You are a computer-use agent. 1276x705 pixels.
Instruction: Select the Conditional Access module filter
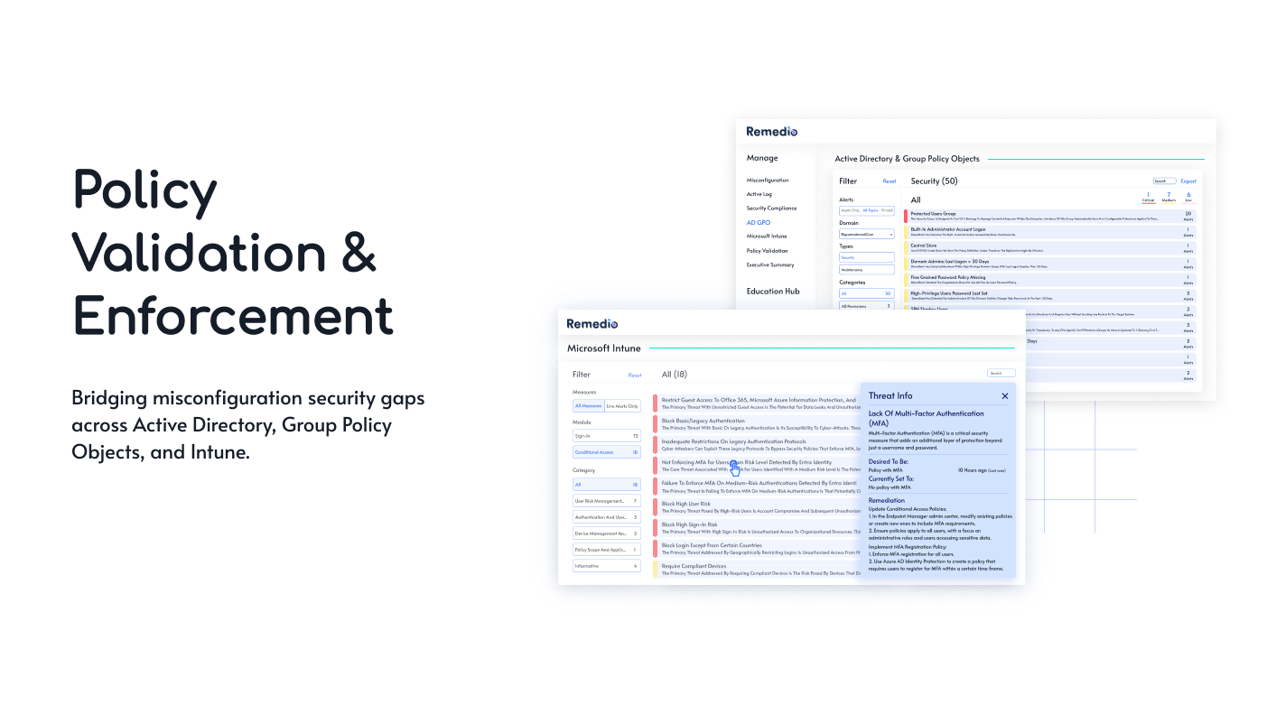pos(606,451)
